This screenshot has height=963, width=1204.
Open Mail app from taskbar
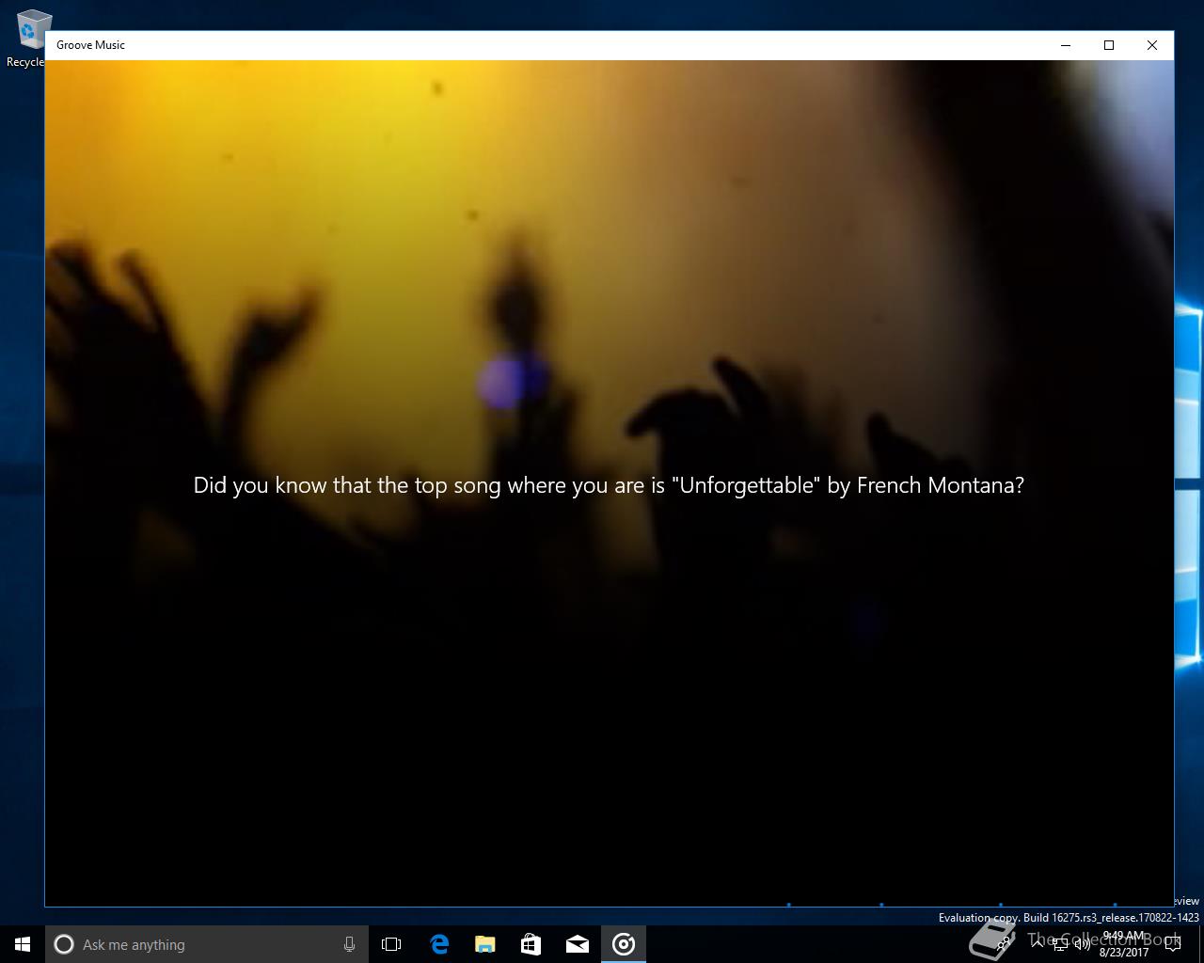(577, 944)
